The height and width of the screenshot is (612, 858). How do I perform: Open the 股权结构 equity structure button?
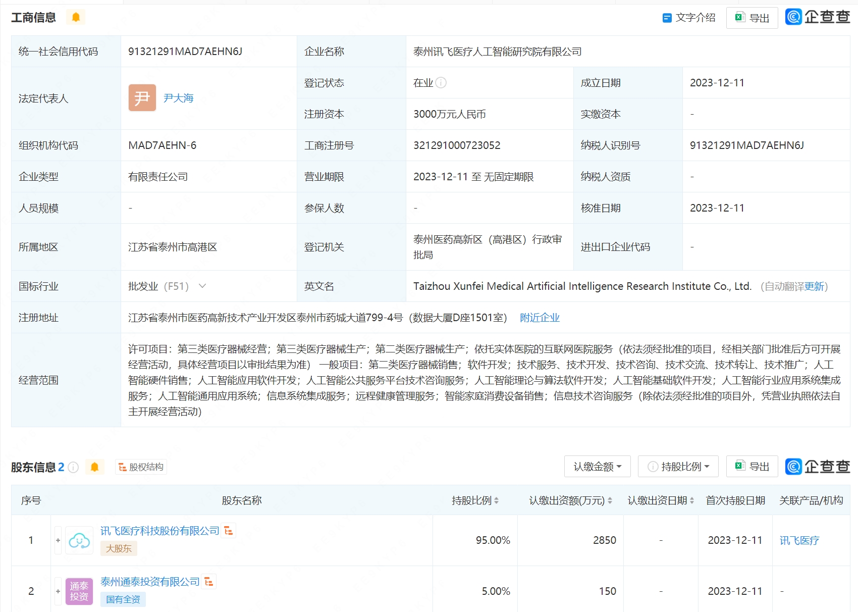pos(141,467)
